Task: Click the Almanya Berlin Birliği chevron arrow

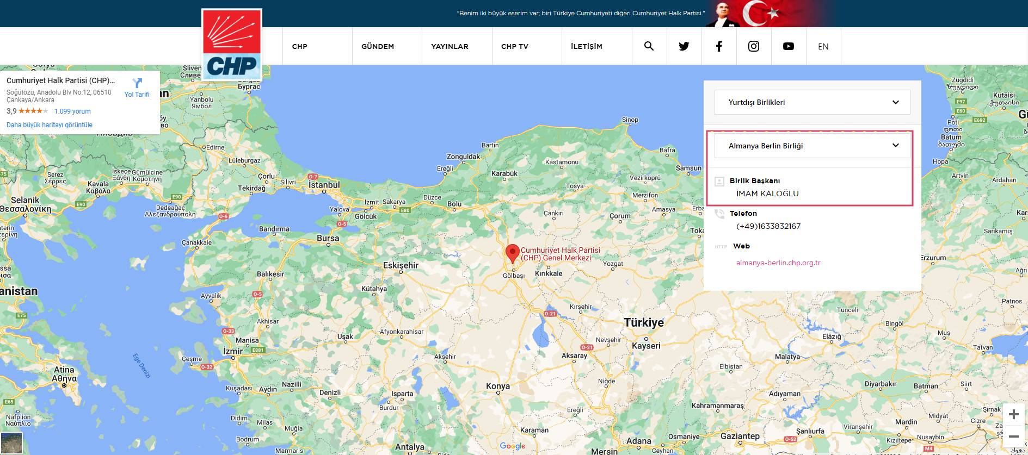Action: tap(896, 146)
